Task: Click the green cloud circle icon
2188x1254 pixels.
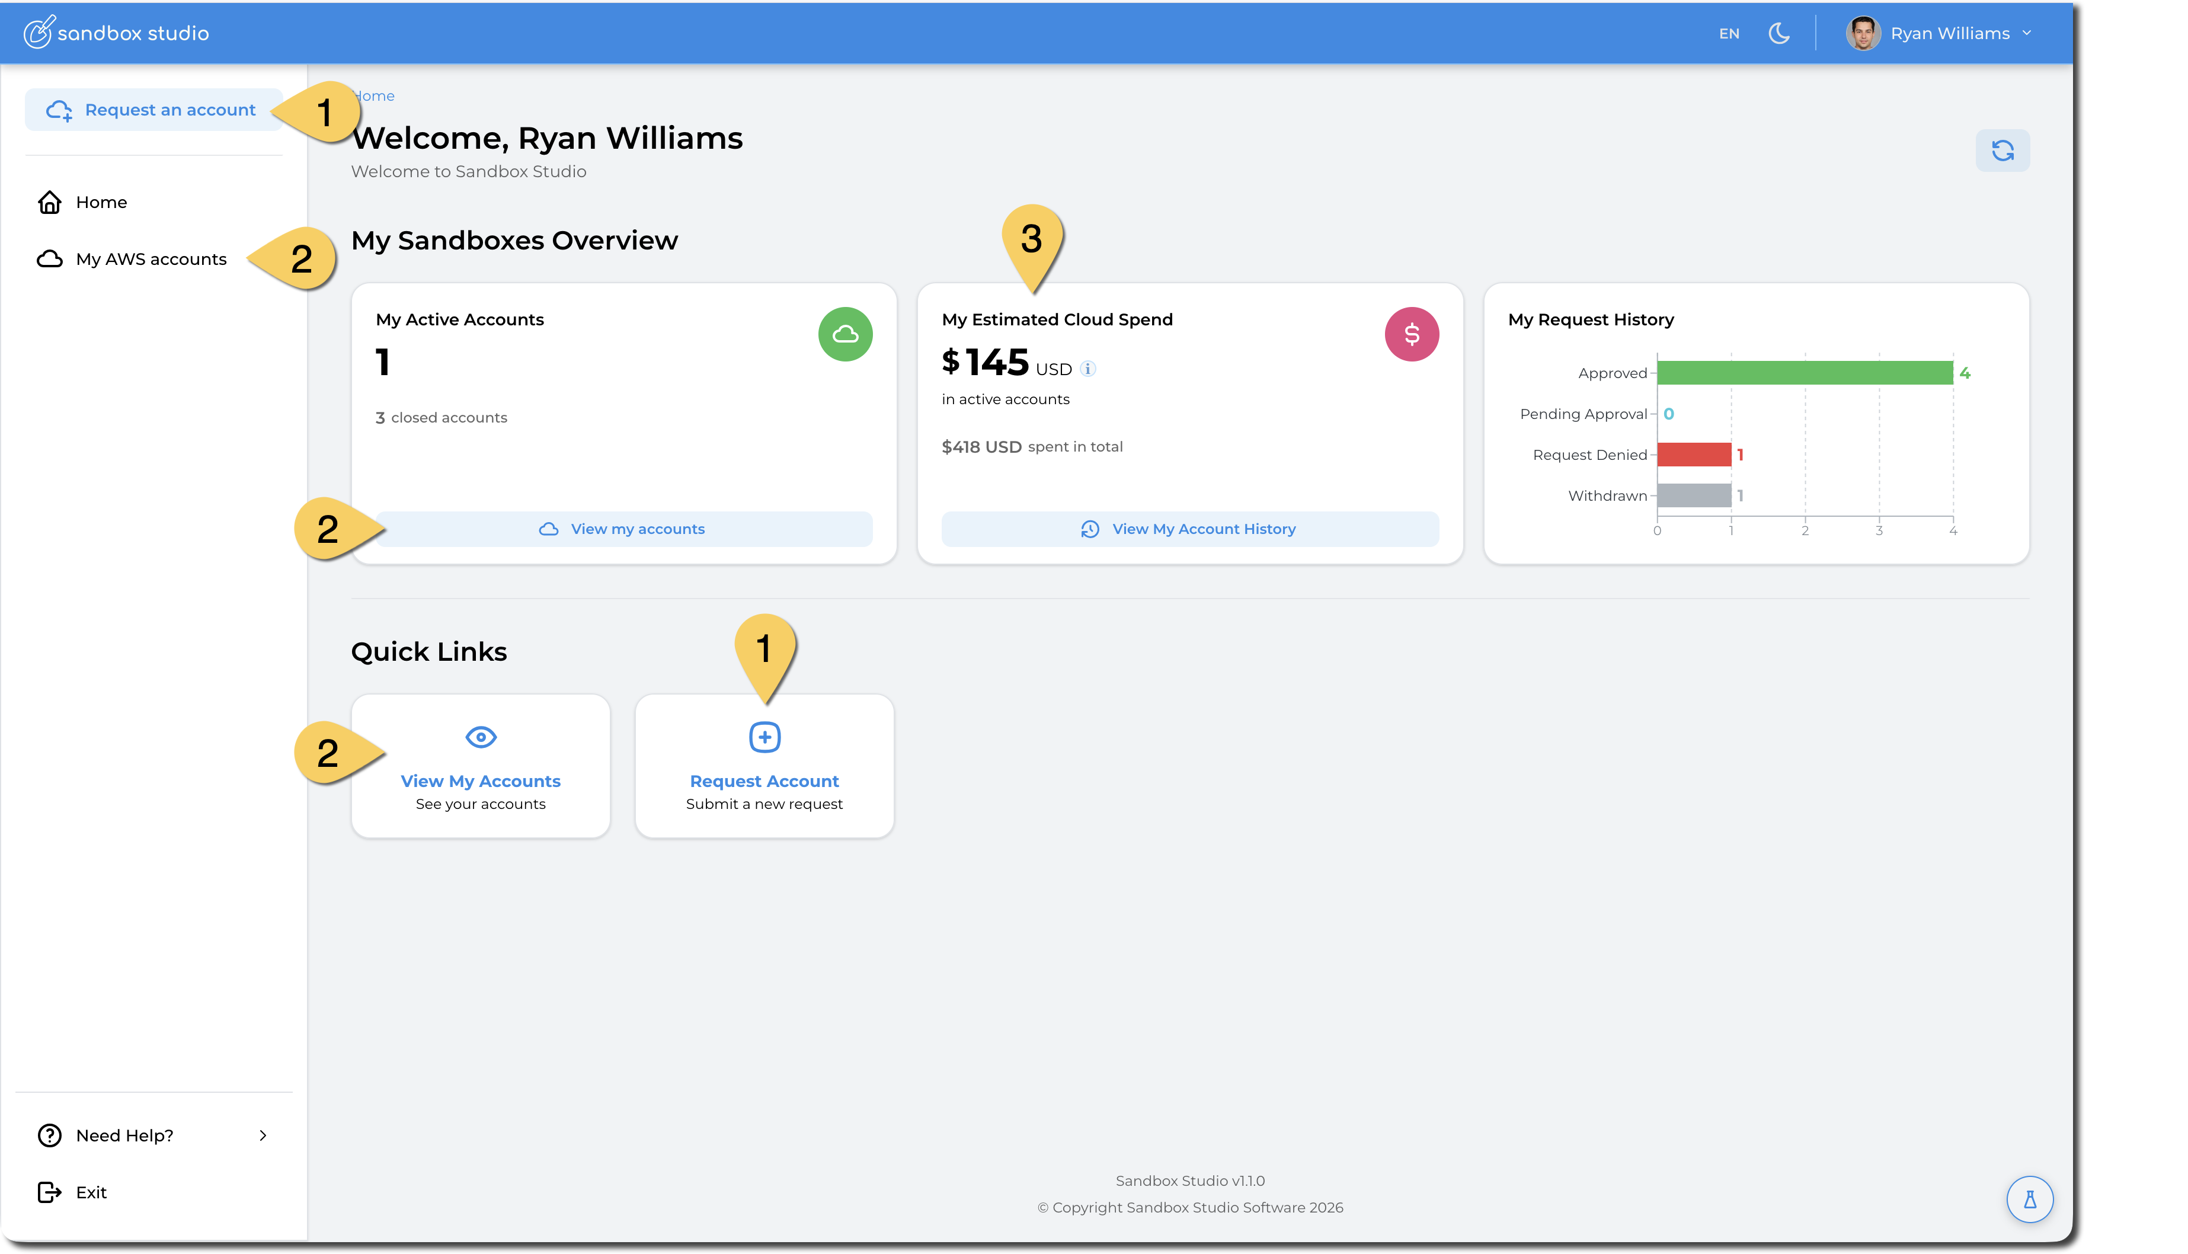Action: pos(845,334)
